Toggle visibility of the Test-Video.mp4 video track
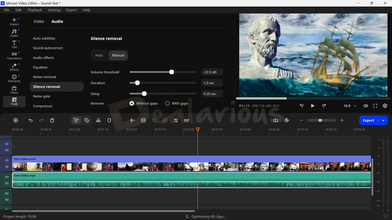This screenshot has width=392, height=220. point(7,160)
